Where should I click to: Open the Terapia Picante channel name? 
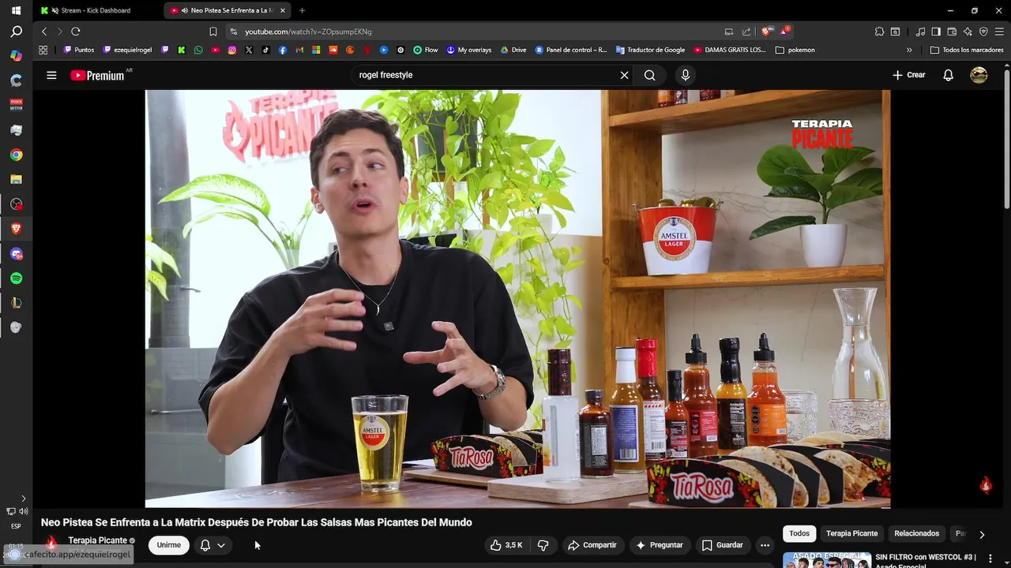(98, 540)
